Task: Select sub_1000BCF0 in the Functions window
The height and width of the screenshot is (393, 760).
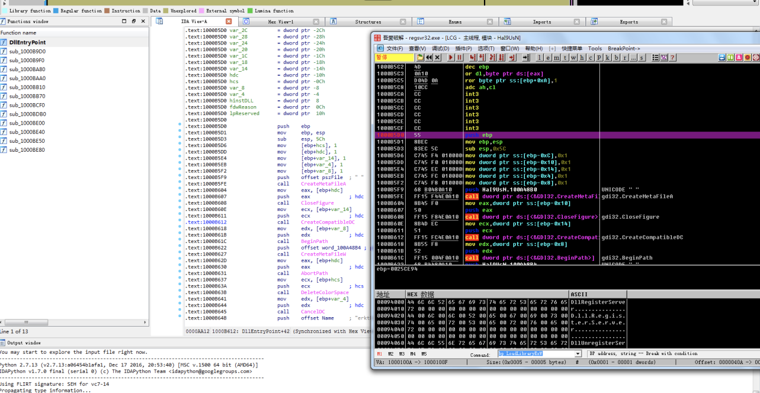Action: [27, 105]
